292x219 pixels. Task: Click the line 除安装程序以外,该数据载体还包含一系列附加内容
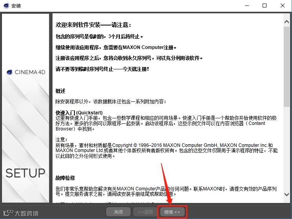tap(111, 101)
